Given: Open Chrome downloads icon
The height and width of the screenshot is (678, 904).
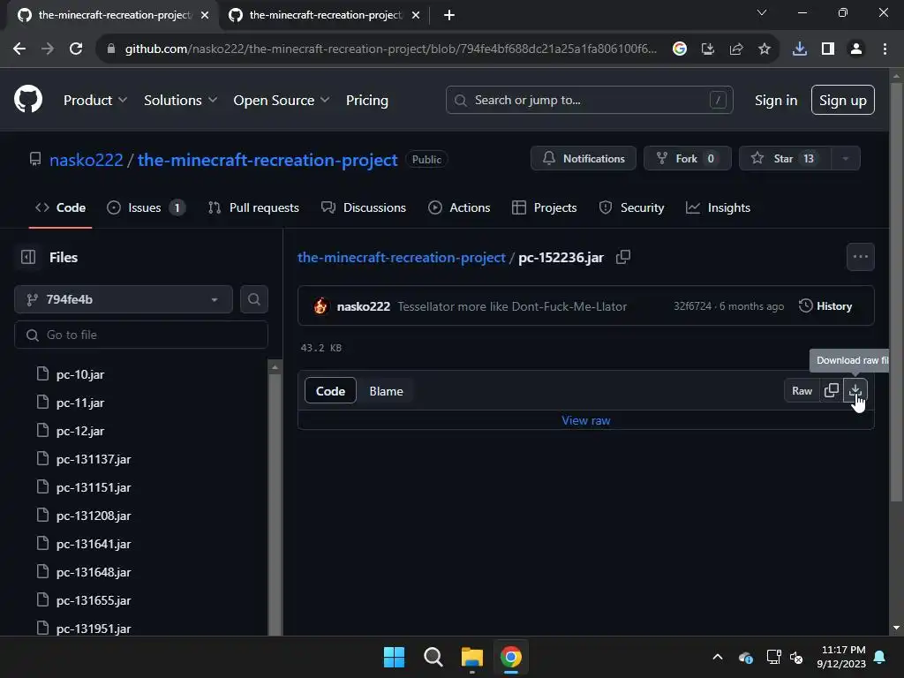Looking at the screenshot, I should click(800, 49).
